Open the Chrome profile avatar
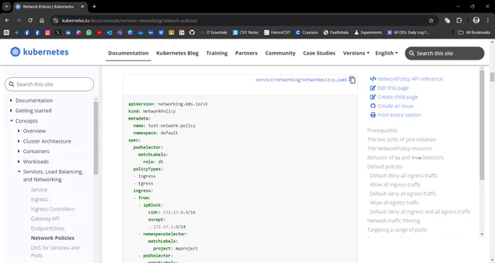The image size is (495, 263). (476, 20)
